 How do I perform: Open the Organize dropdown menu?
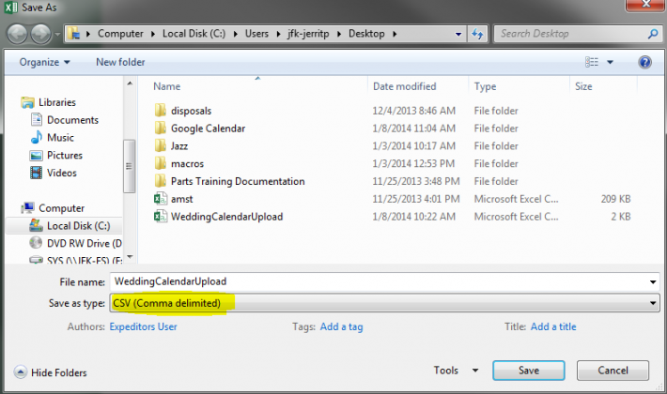(43, 62)
